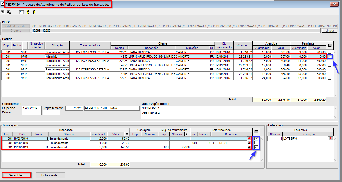Screen dimensions: 342x182
Task: Click the Gerar lote... button
Action: pos(16,175)
